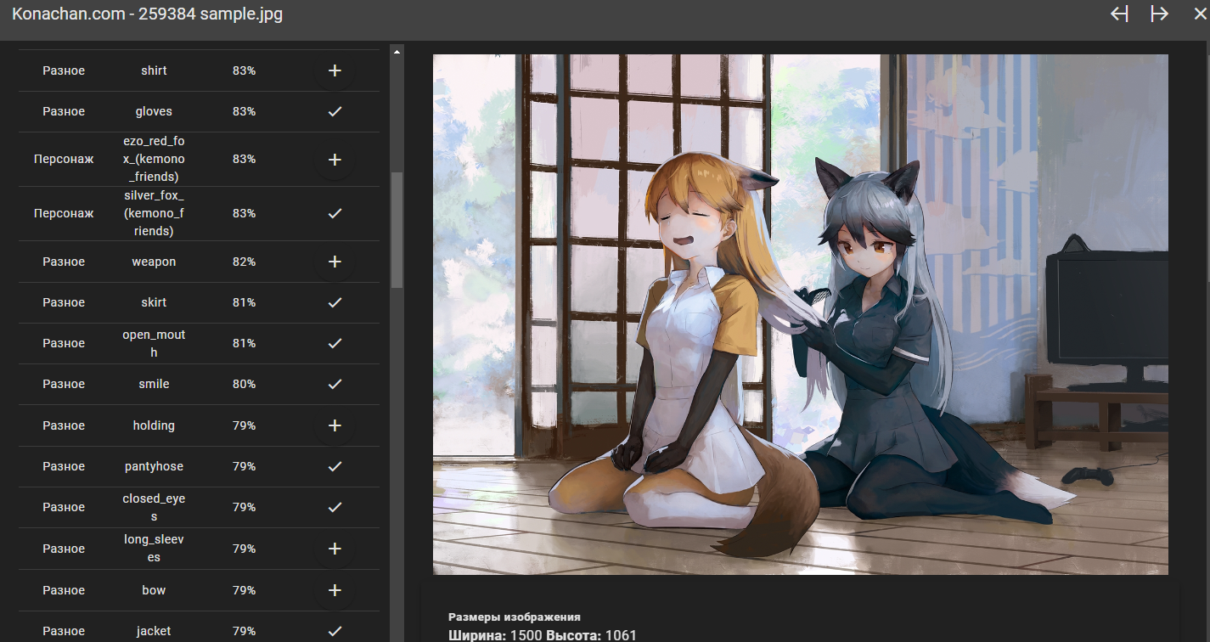The height and width of the screenshot is (642, 1210).
Task: Toggle the checkmark for the closed_eyes tag
Action: point(335,507)
